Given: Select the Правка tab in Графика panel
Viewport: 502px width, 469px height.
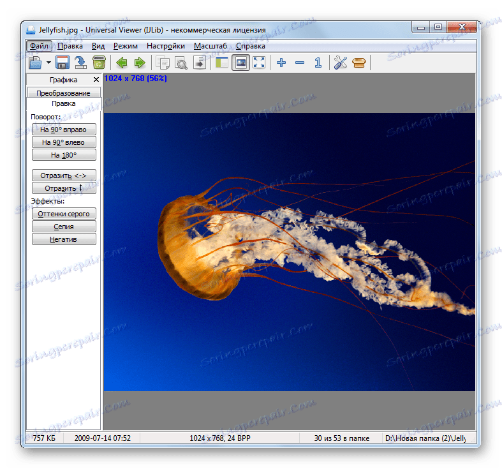Looking at the screenshot, I should point(63,103).
